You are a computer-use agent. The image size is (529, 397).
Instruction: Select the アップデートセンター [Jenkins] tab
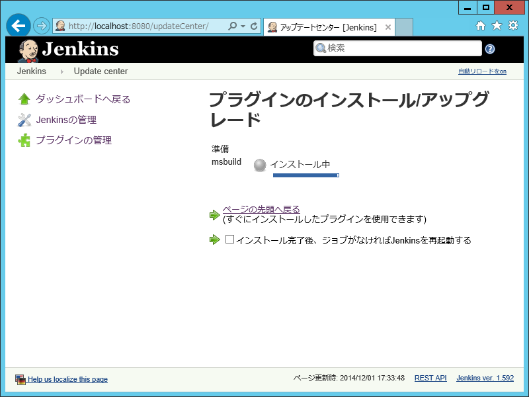(328, 27)
